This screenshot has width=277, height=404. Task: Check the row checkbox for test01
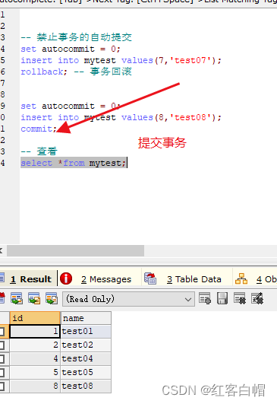(2, 332)
